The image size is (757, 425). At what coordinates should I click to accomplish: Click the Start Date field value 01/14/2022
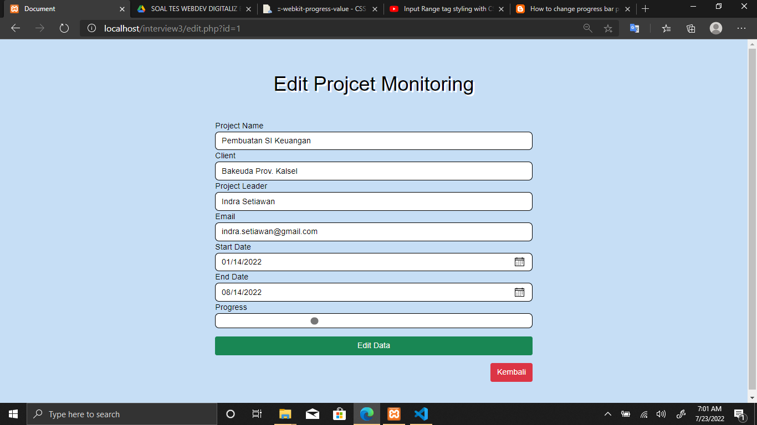click(242, 262)
